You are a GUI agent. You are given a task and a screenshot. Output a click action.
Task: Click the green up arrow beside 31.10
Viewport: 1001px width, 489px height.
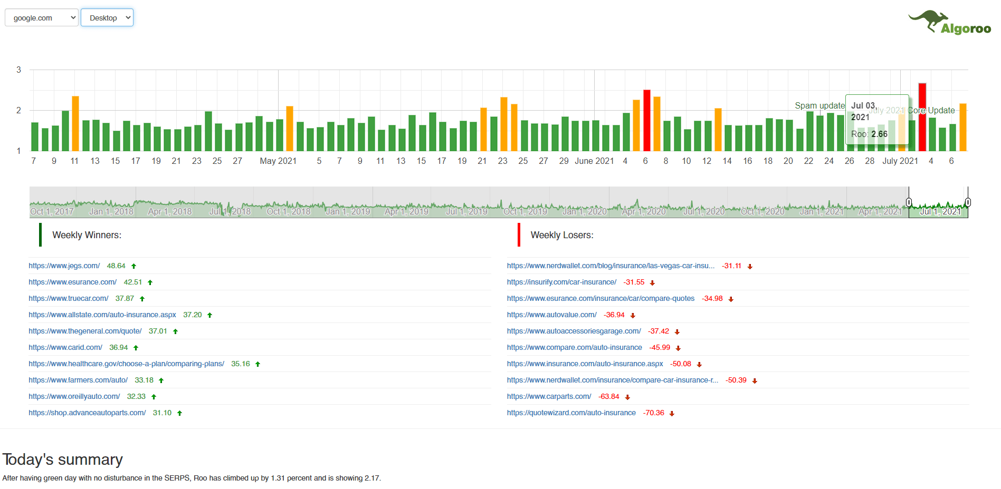click(x=180, y=413)
